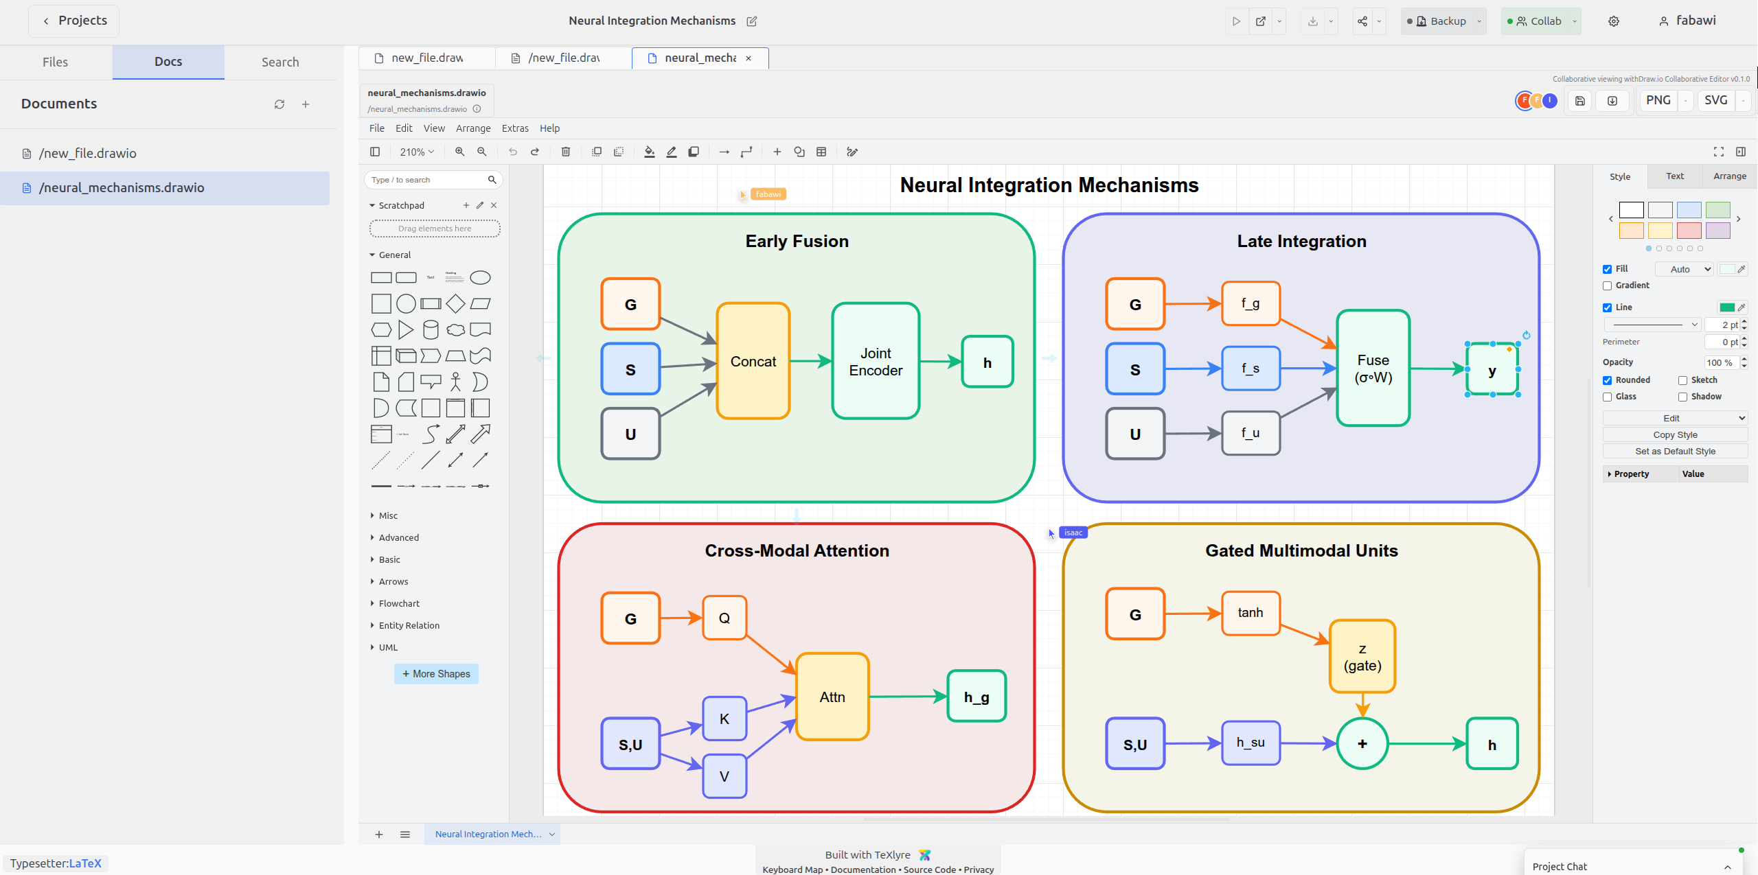Insert a table from toolbar
The image size is (1758, 875).
821,152
